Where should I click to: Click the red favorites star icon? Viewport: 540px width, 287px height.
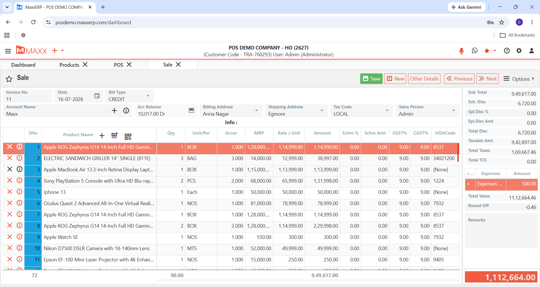(487, 51)
